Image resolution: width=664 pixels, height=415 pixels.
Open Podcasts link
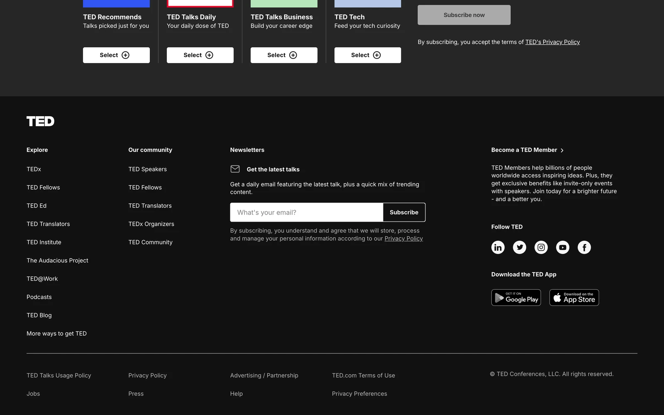coord(39,297)
